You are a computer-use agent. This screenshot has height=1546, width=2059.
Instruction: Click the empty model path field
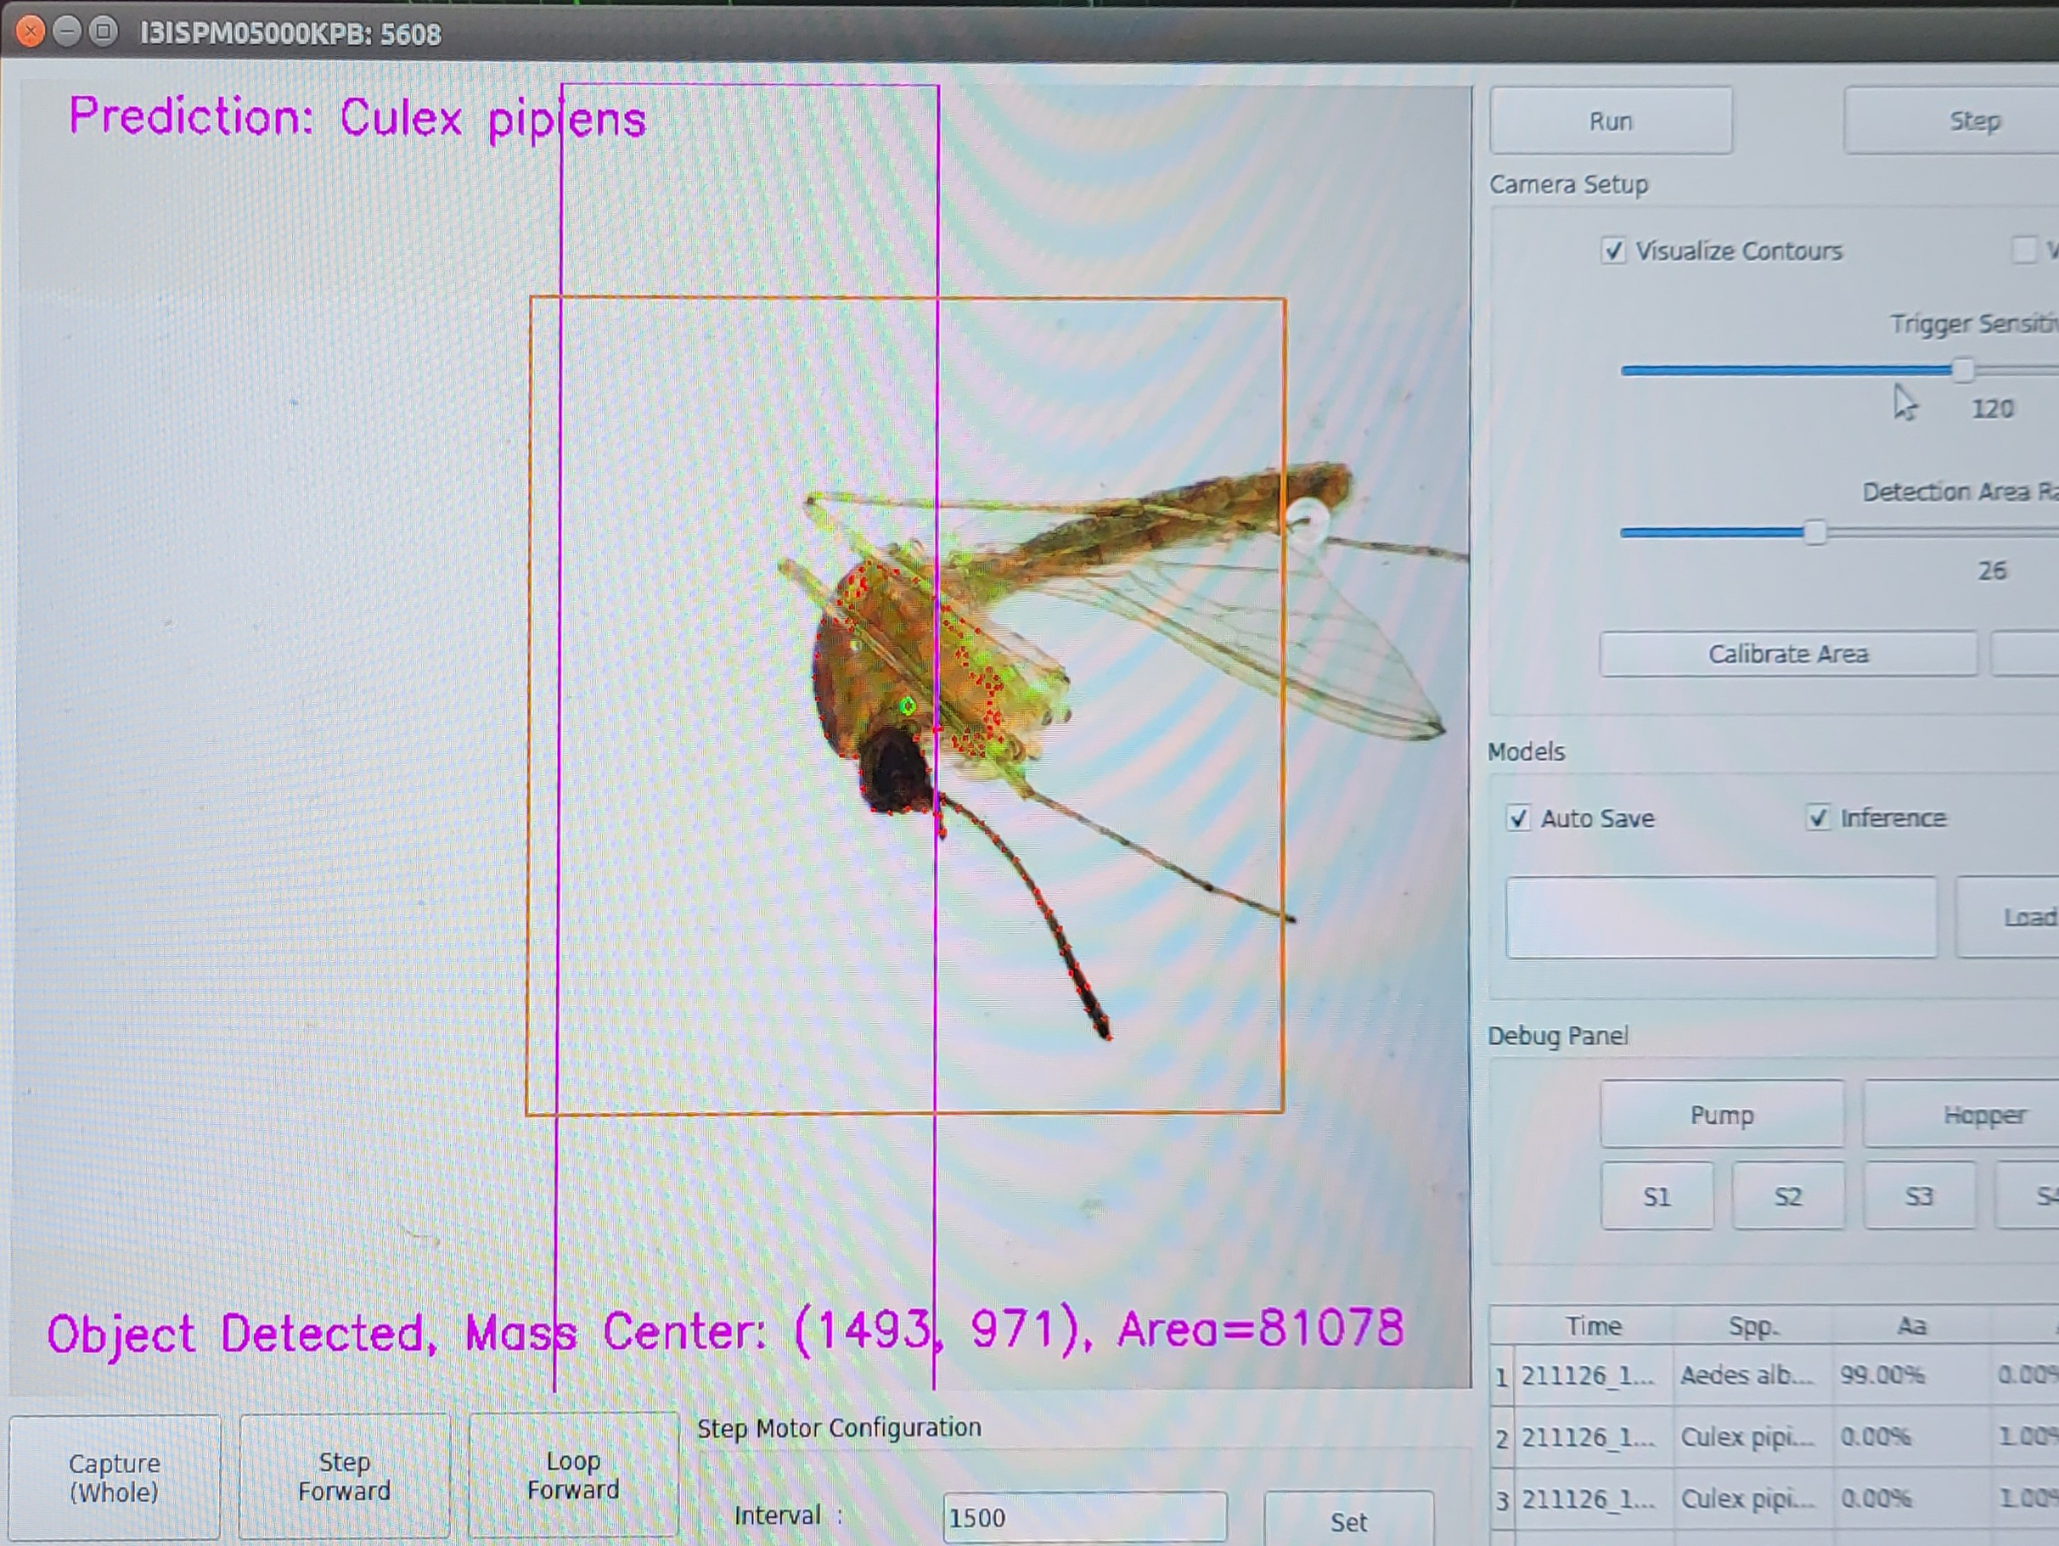pyautogui.click(x=1720, y=917)
